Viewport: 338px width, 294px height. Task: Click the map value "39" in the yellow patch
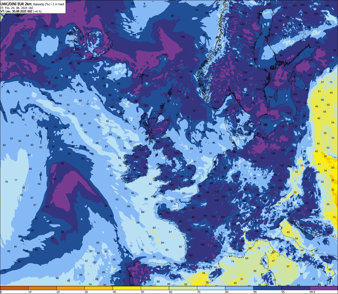[x=295, y=192]
